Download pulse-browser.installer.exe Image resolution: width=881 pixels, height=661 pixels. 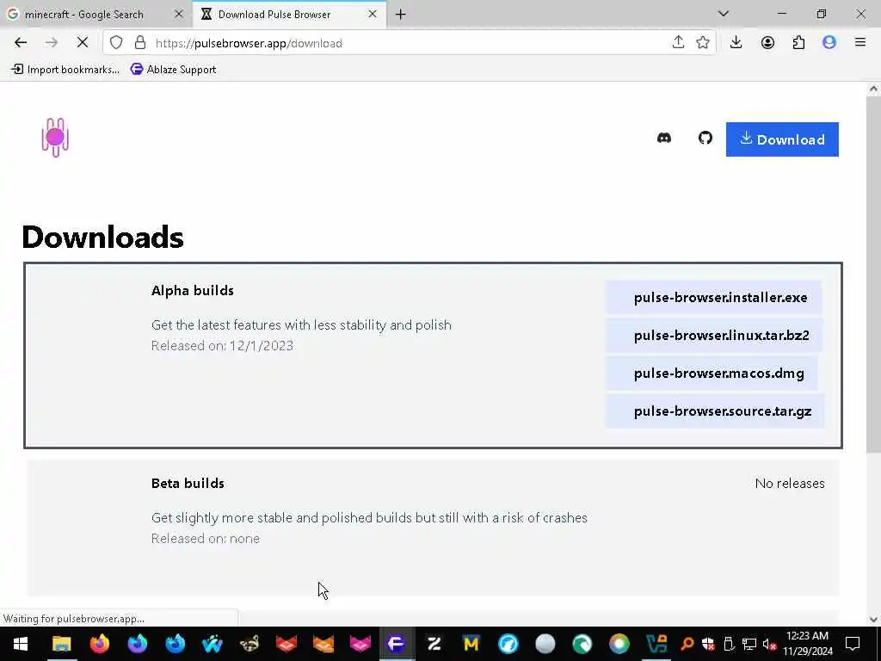[713, 297]
